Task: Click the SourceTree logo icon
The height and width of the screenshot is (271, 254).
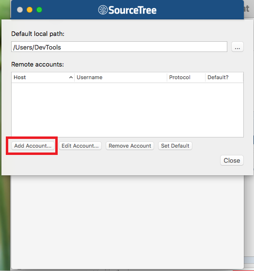Action: tap(103, 10)
